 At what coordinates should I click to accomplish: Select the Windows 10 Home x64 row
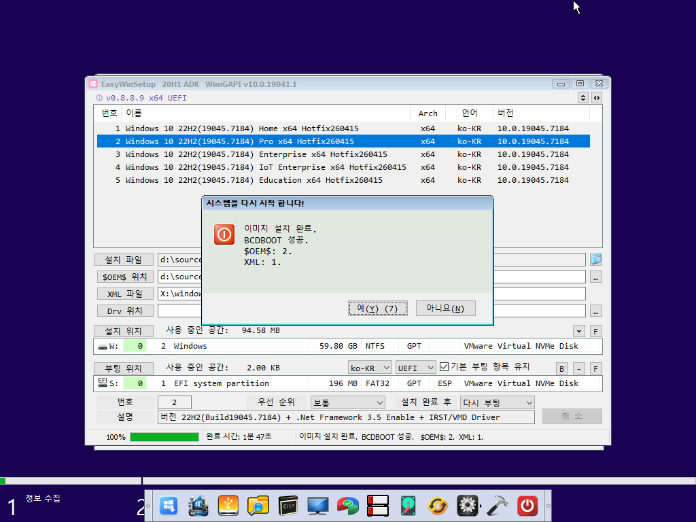click(x=343, y=128)
